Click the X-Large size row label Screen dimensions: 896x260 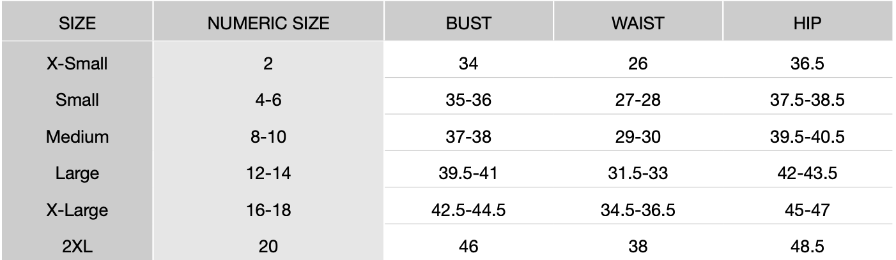coord(77,210)
